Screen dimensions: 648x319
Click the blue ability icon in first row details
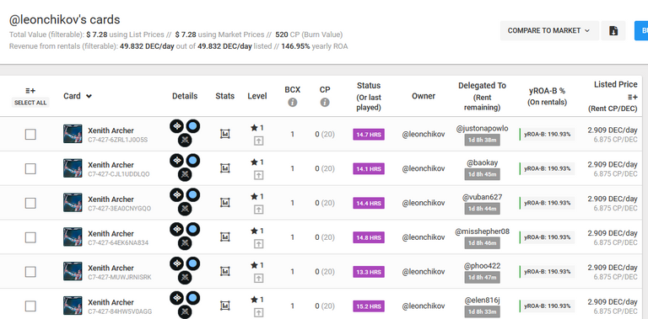click(192, 126)
